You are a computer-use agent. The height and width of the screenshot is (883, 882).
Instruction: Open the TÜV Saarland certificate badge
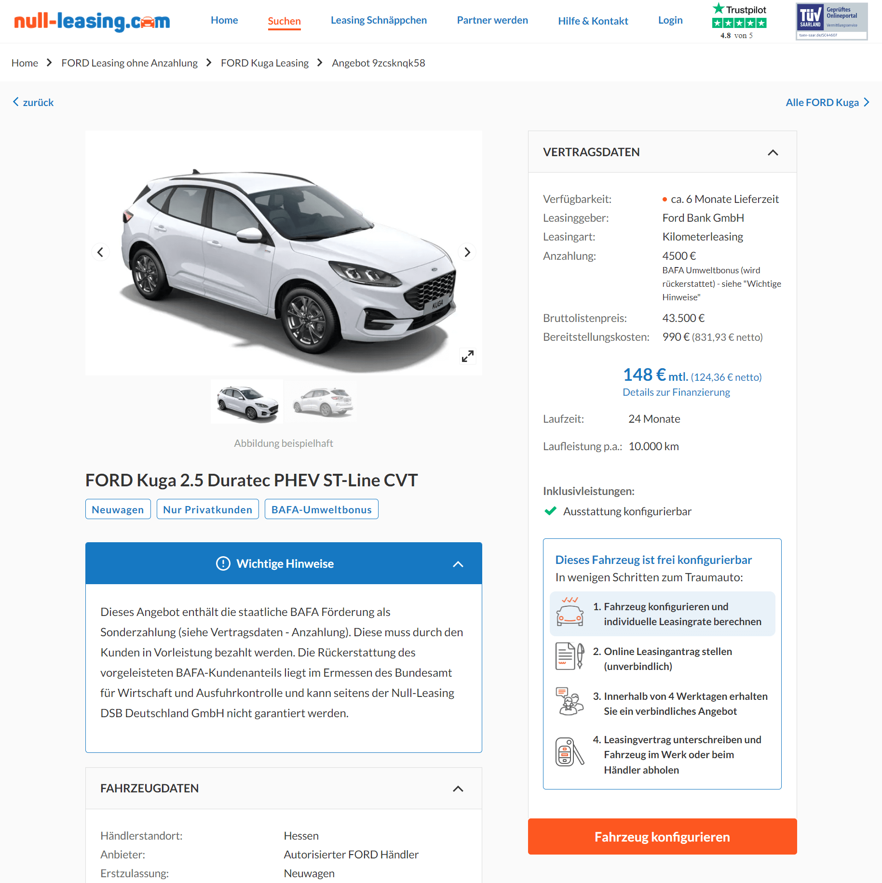click(831, 21)
